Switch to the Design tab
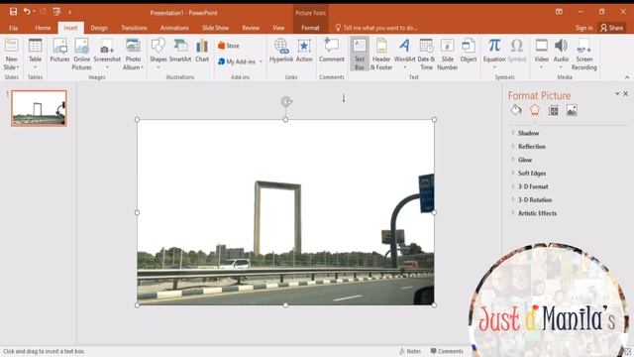 click(x=99, y=28)
